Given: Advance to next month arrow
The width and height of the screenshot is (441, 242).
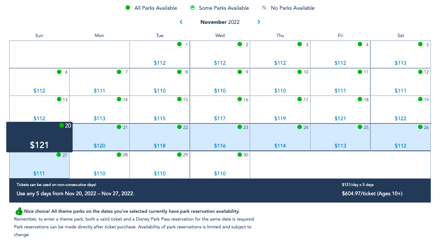Looking at the screenshot, I should click(259, 22).
